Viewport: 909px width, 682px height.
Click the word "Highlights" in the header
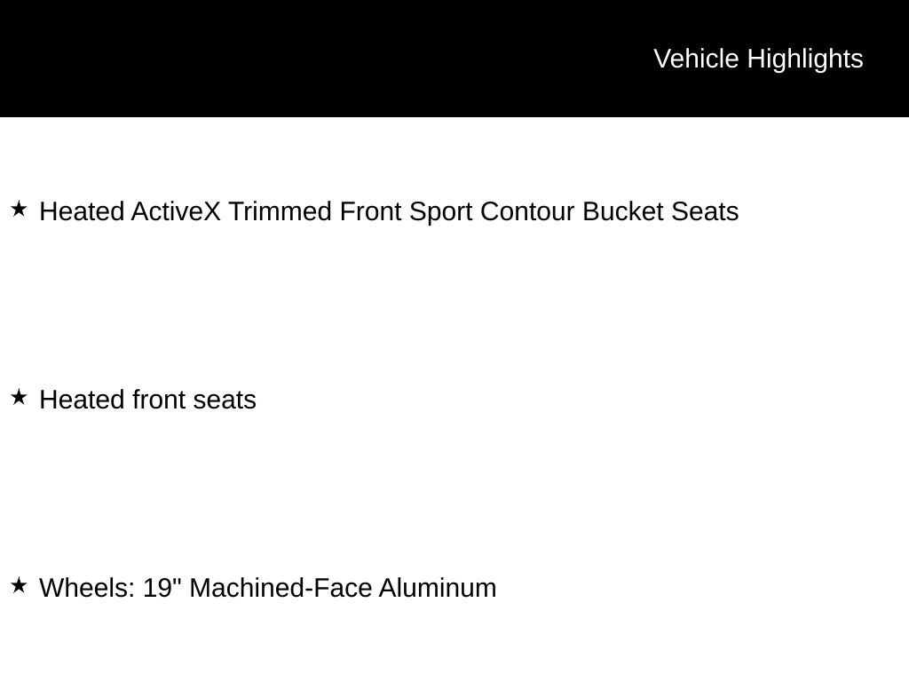805,59
